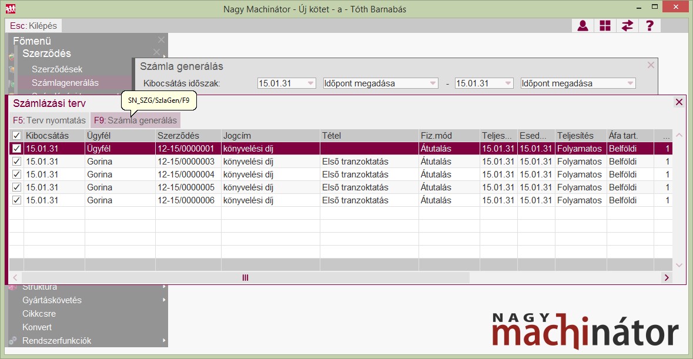Uncheck the row with contract 12-15/0000006
This screenshot has height=359, width=693.
[x=17, y=200]
